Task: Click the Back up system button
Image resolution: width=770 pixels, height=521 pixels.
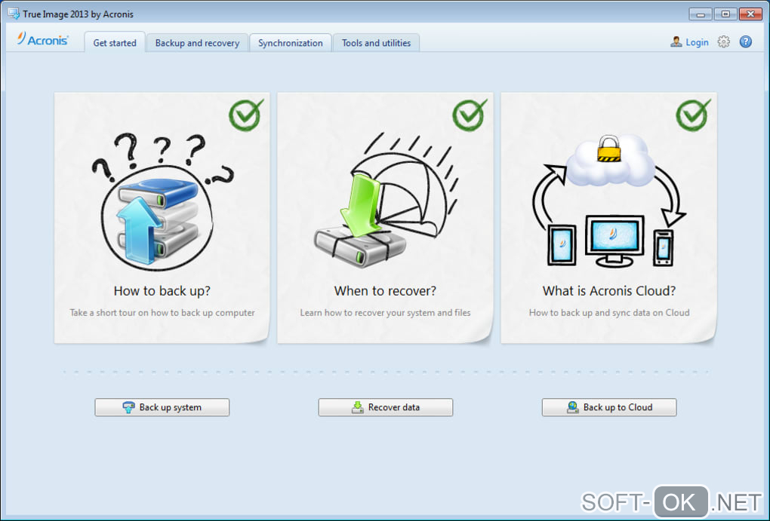Action: coord(162,407)
